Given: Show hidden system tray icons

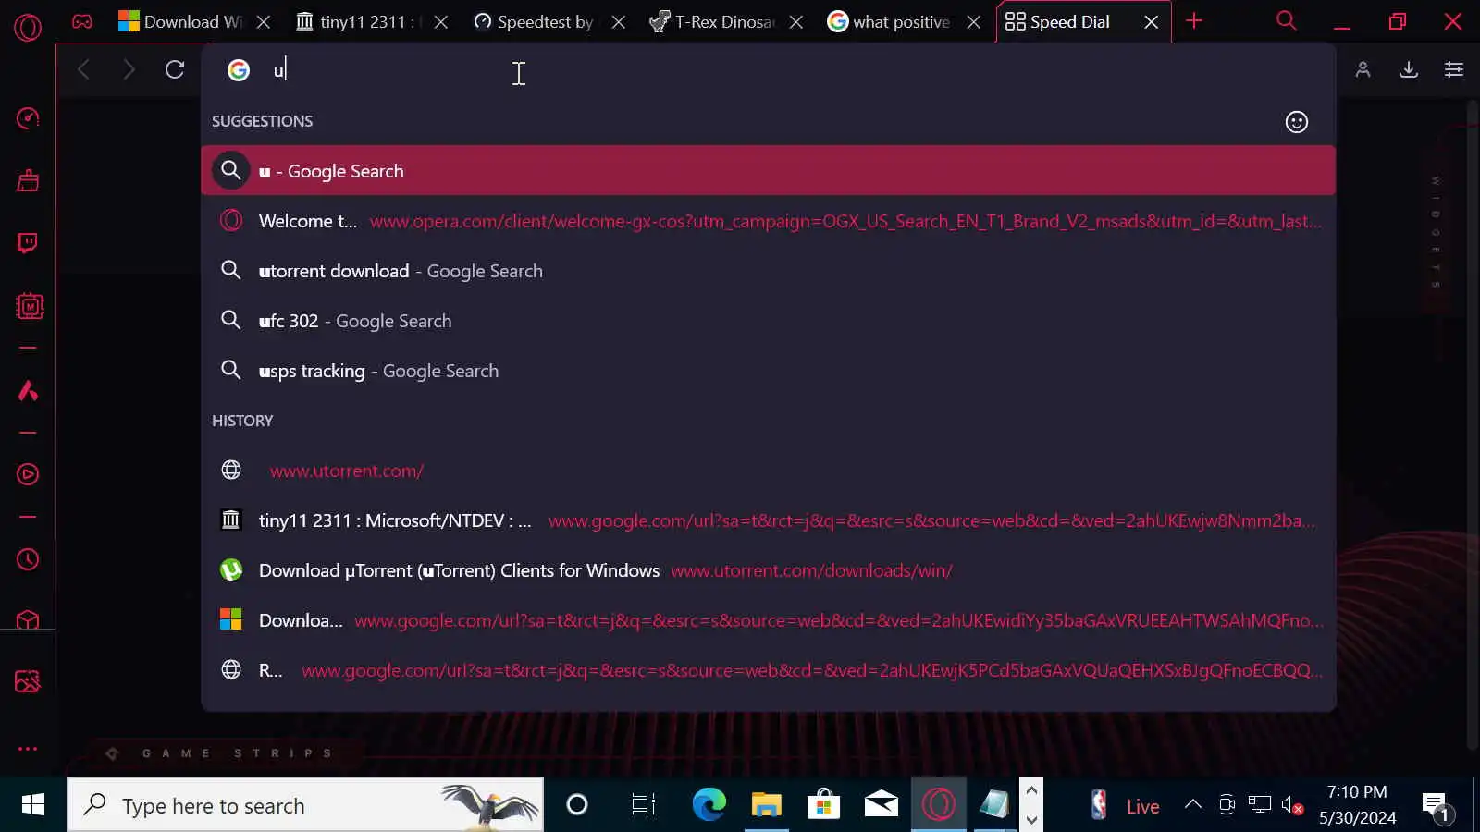Looking at the screenshot, I should 1193,804.
